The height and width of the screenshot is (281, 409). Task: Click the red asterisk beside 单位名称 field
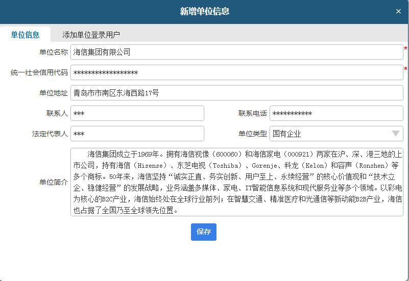click(405, 49)
